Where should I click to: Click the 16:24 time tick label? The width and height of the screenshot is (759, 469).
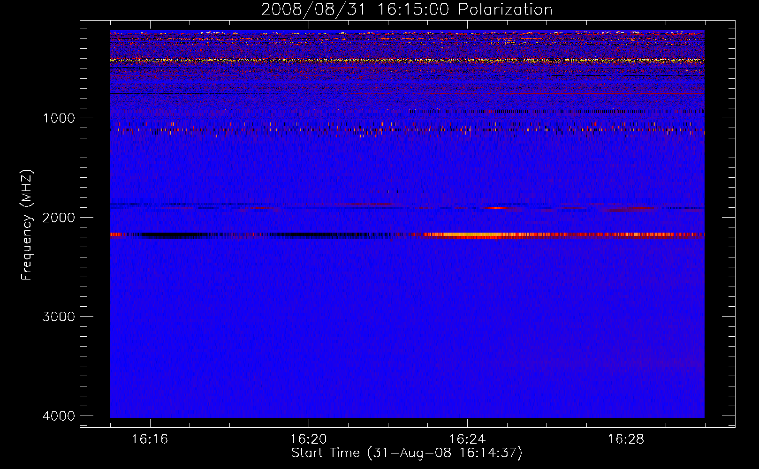pyautogui.click(x=467, y=439)
